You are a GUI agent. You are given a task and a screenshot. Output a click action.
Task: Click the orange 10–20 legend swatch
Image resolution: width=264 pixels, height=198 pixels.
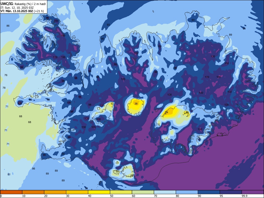33,192
